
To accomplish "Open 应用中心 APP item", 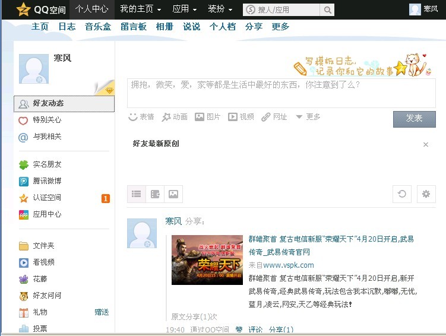I will [x=64, y=214].
